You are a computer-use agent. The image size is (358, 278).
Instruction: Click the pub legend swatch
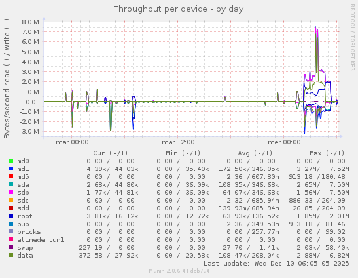pos(11,224)
